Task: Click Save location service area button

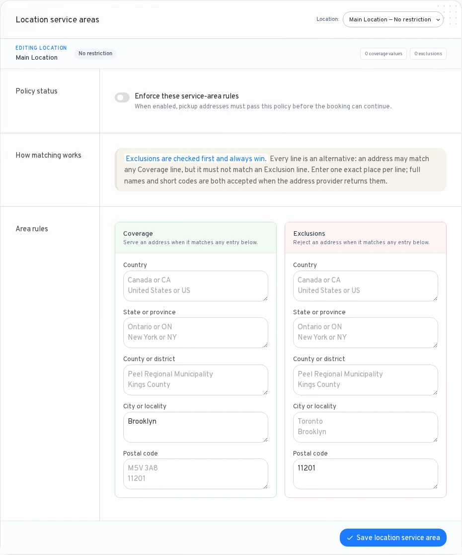Action: click(x=393, y=538)
